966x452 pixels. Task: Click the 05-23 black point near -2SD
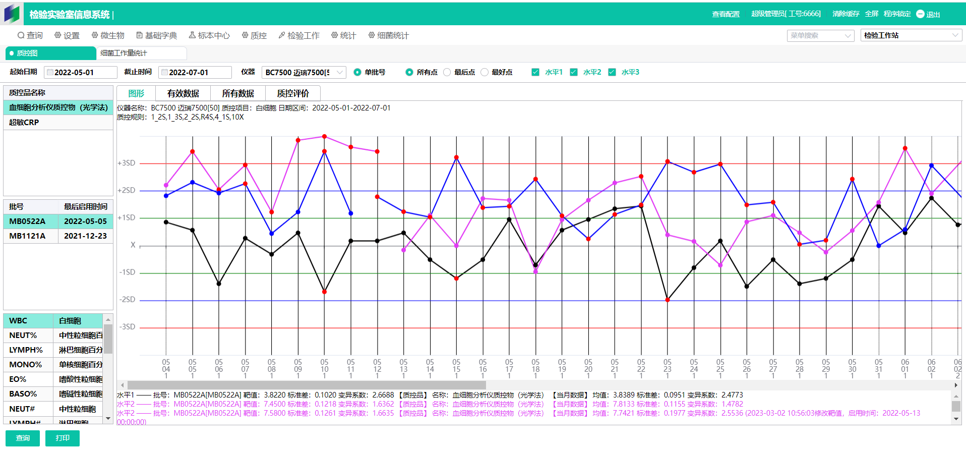tap(668, 300)
